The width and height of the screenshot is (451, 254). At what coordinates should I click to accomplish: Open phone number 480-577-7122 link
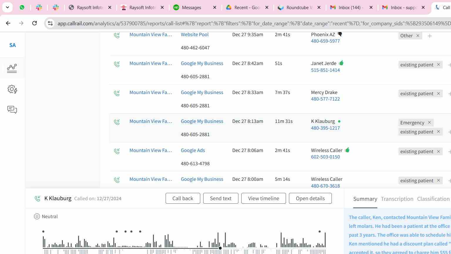point(325,99)
